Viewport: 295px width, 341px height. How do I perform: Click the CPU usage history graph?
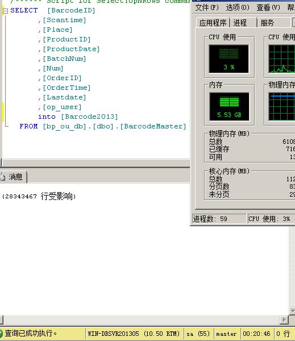coord(282,59)
